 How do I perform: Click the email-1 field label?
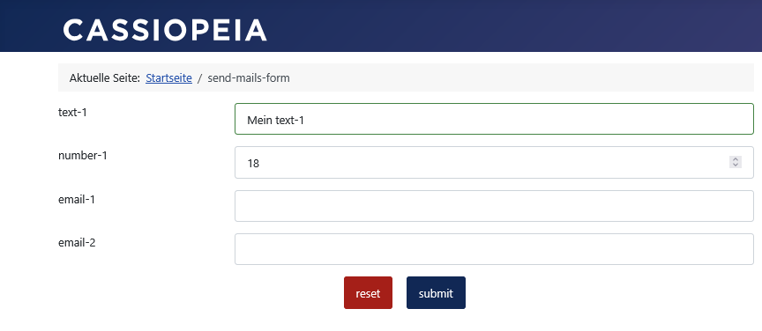tap(77, 199)
